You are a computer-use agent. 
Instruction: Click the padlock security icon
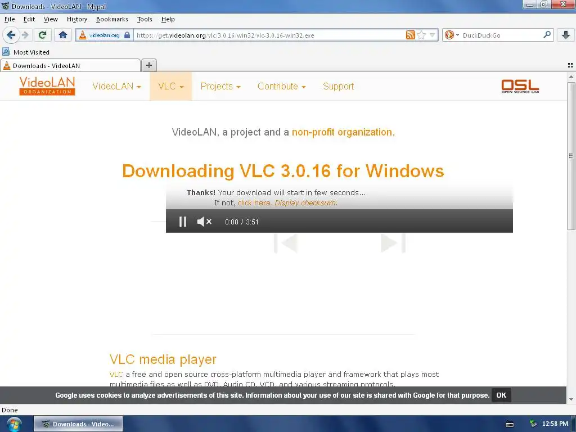127,35
